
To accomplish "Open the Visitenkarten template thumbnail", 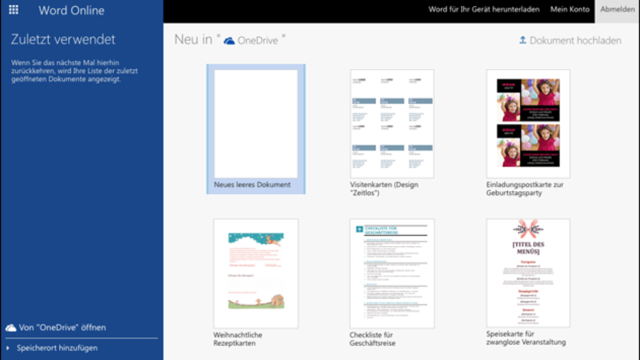I will point(392,123).
